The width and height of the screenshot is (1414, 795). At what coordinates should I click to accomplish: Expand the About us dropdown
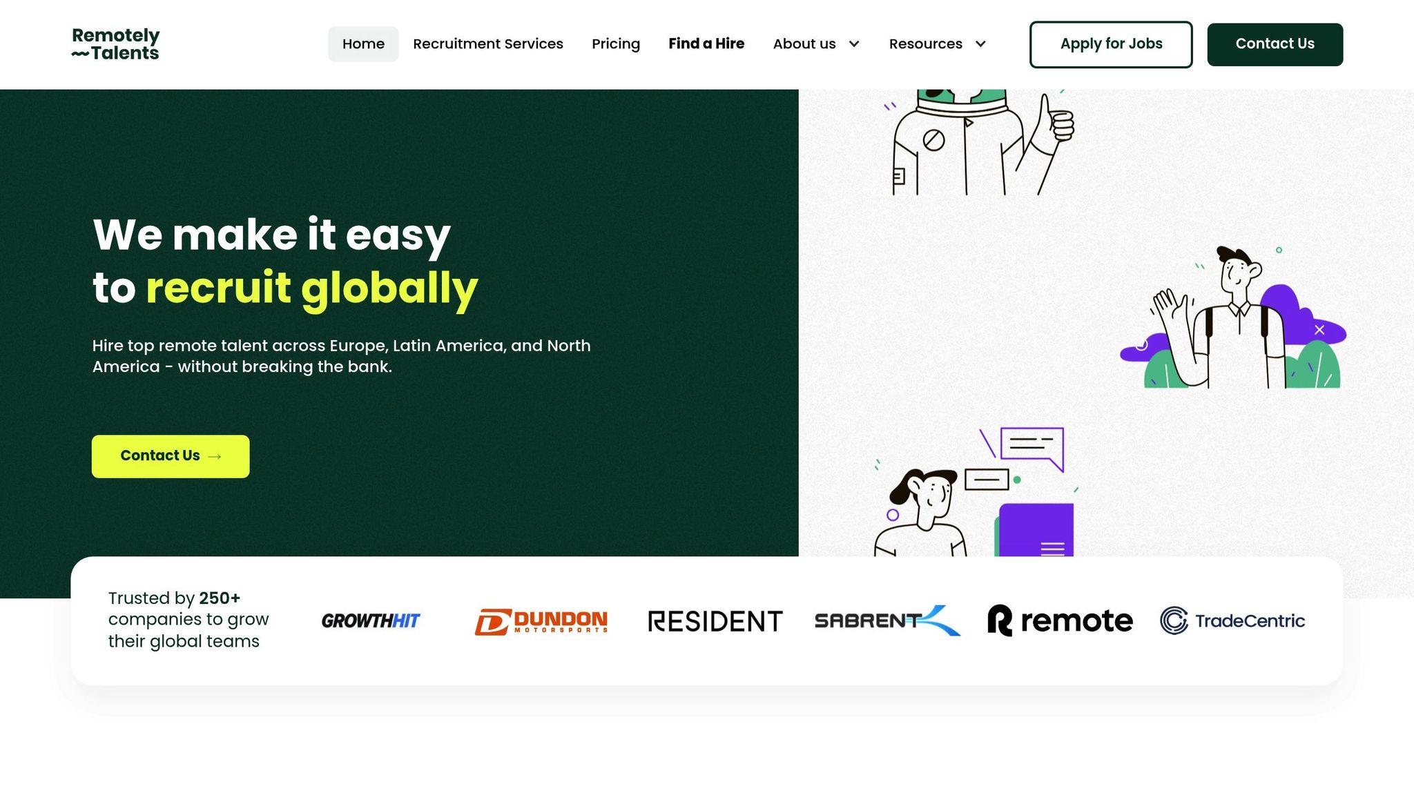pyautogui.click(x=815, y=43)
